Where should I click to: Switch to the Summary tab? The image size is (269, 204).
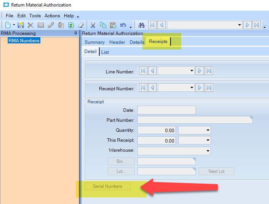click(95, 42)
